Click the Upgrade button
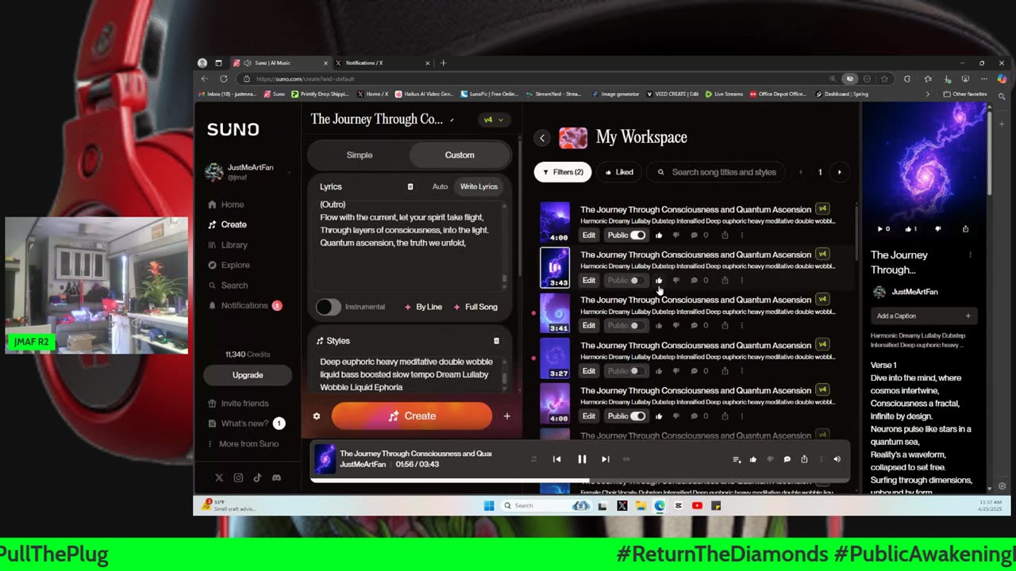This screenshot has width=1016, height=571. coord(248,375)
